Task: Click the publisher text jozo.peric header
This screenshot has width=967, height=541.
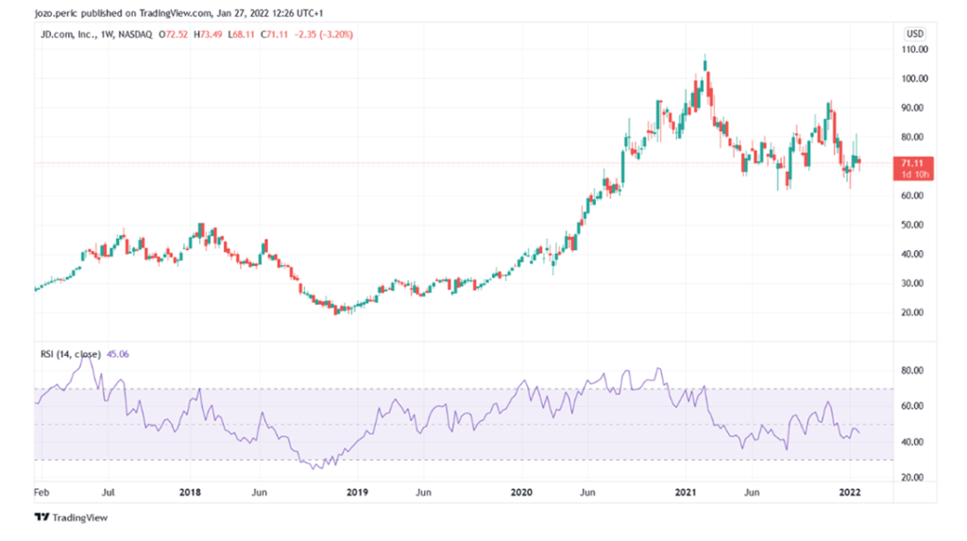Action: [57, 13]
